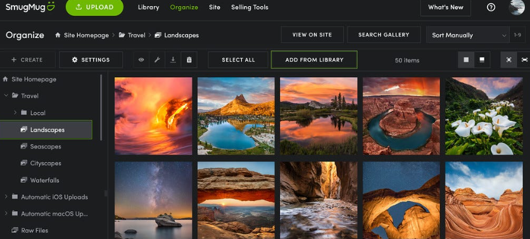
Task: Click the eye visibility icon in toolbar
Action: pyautogui.click(x=141, y=59)
